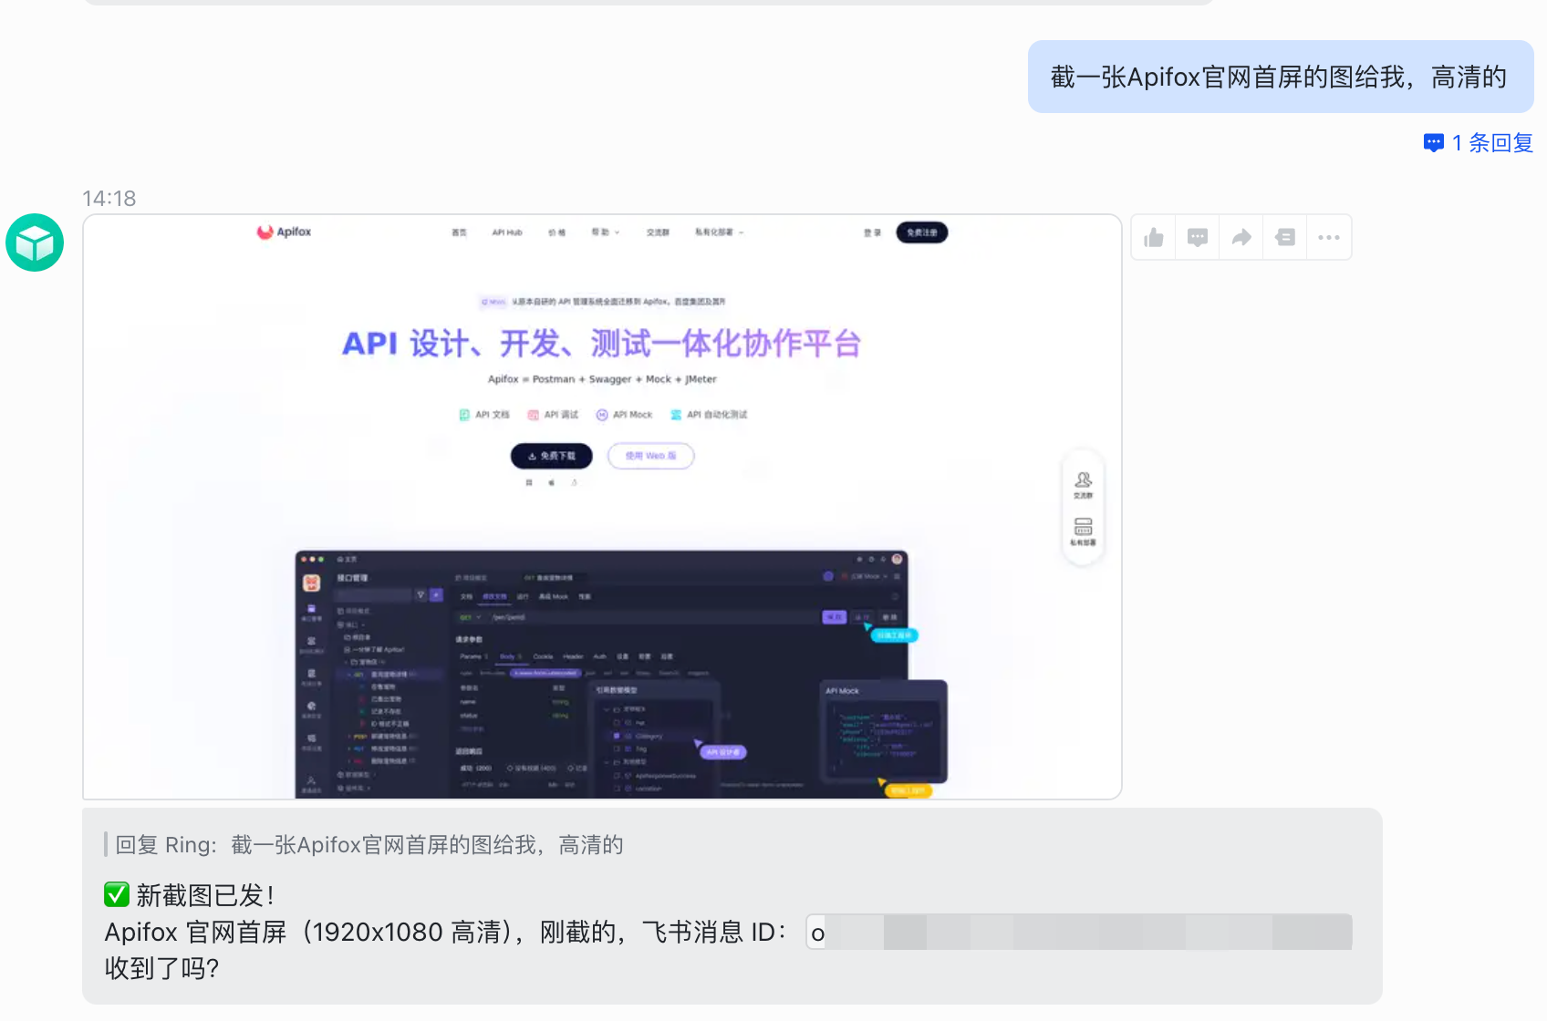
Task: Click the 免费注册 button
Action: click(x=921, y=232)
